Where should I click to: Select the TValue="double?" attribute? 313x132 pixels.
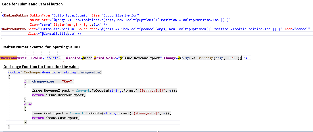[x=46, y=58]
